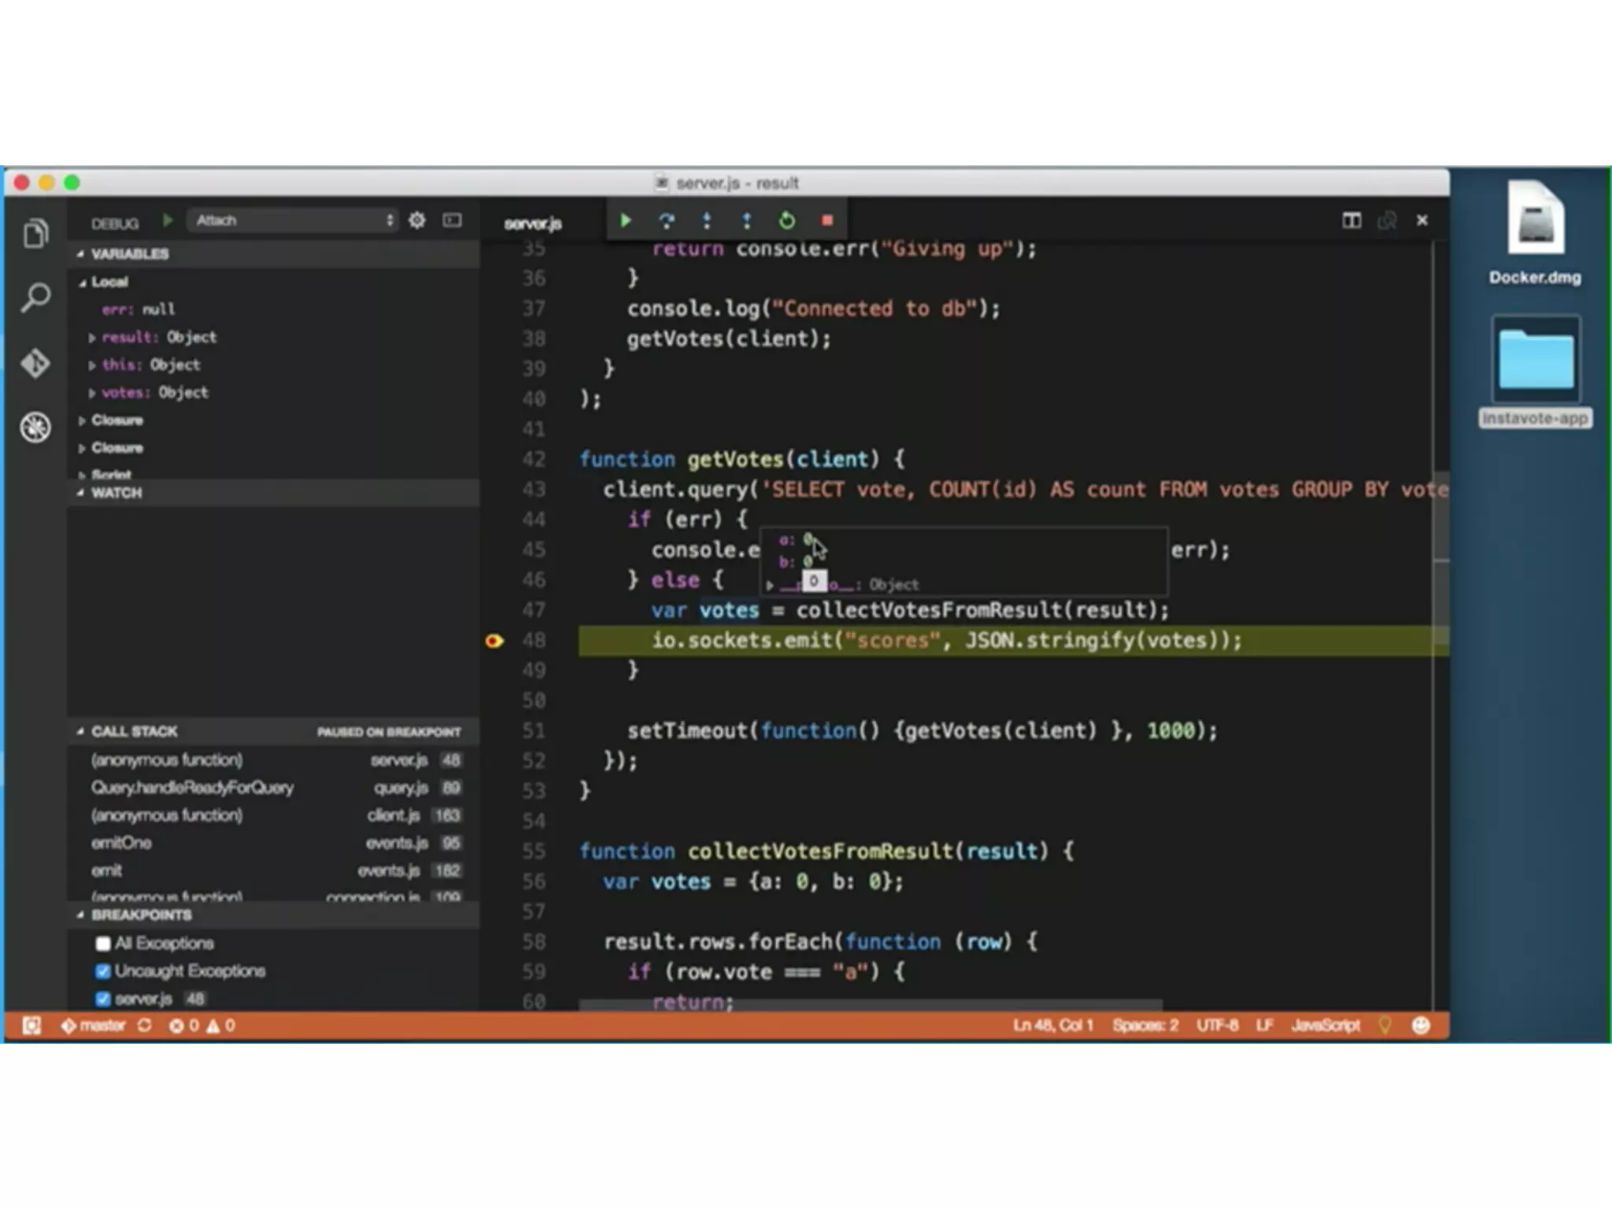Open the Explorer files icon in sidebar
Screen dimensions: 1612x1209
coord(35,234)
